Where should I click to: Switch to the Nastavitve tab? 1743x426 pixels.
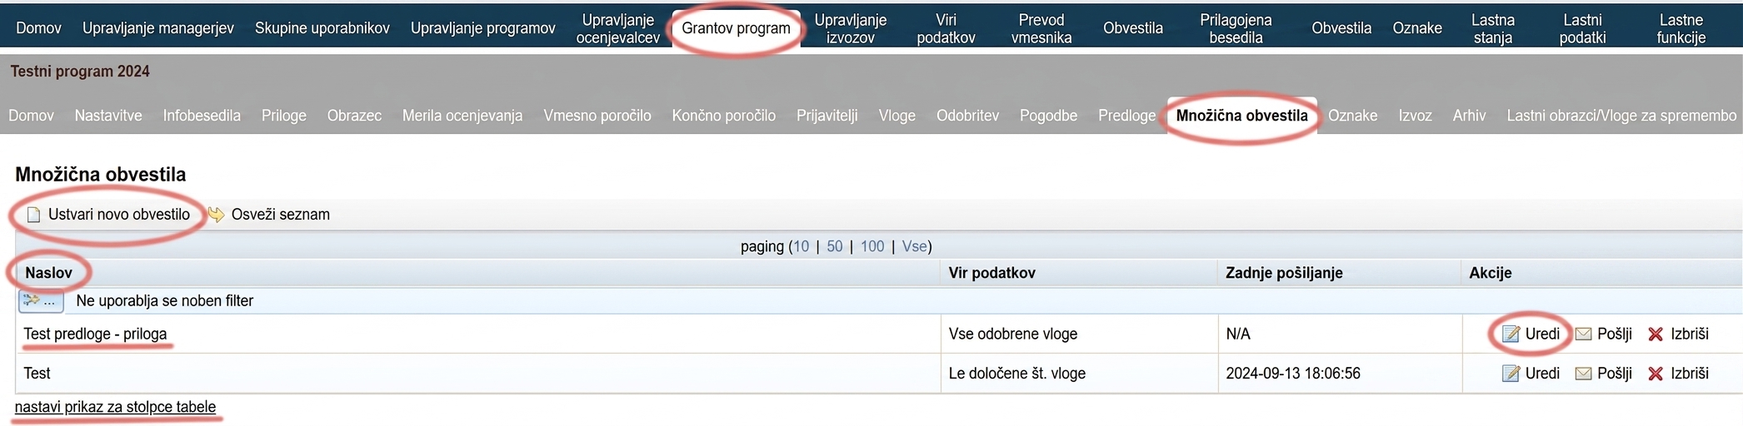[x=108, y=116]
